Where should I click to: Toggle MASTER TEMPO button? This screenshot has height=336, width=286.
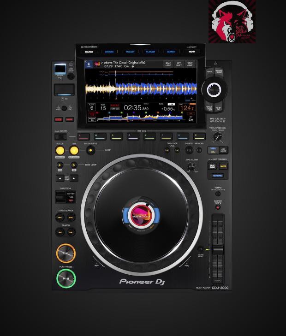point(218,207)
